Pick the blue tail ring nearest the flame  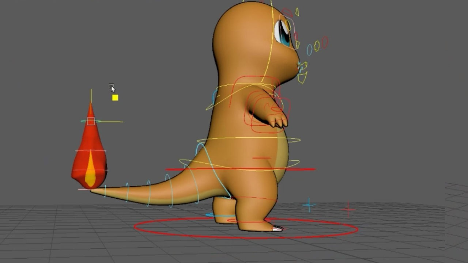105,191
